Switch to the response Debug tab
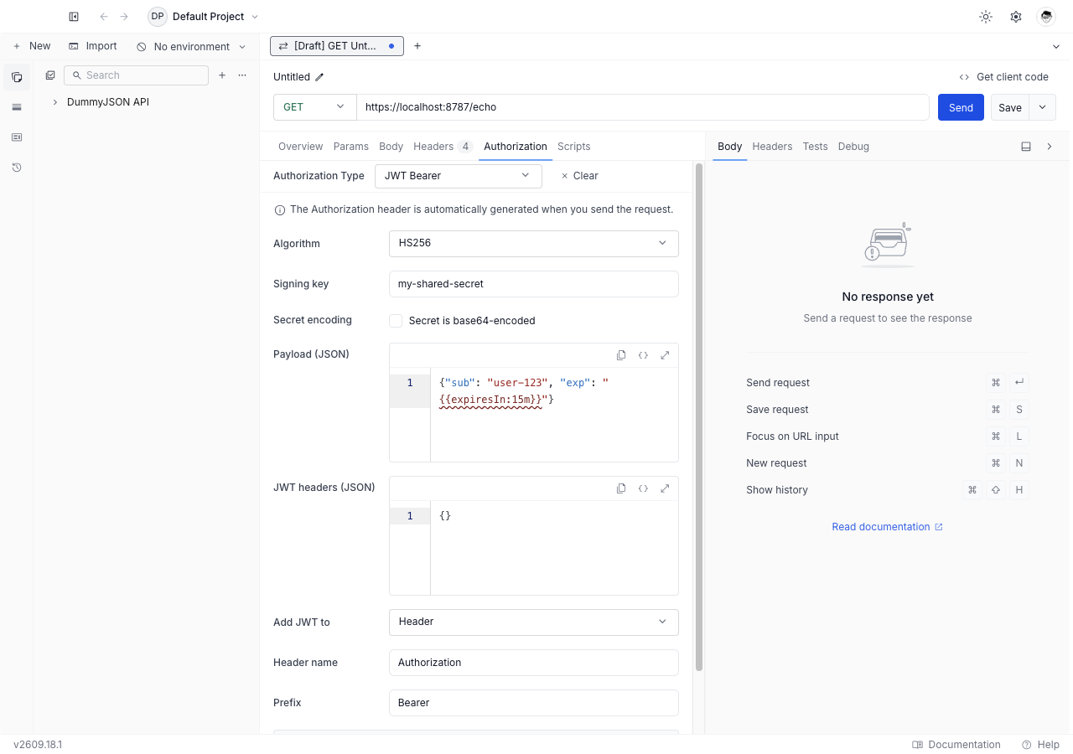 tap(853, 147)
